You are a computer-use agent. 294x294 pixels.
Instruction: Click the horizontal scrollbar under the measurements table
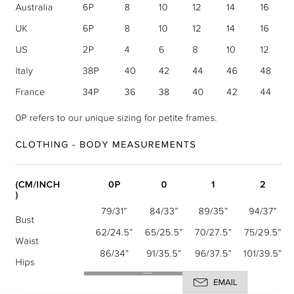[133, 273]
